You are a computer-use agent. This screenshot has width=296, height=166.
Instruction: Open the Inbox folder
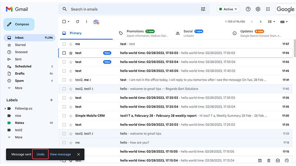tap(30, 38)
